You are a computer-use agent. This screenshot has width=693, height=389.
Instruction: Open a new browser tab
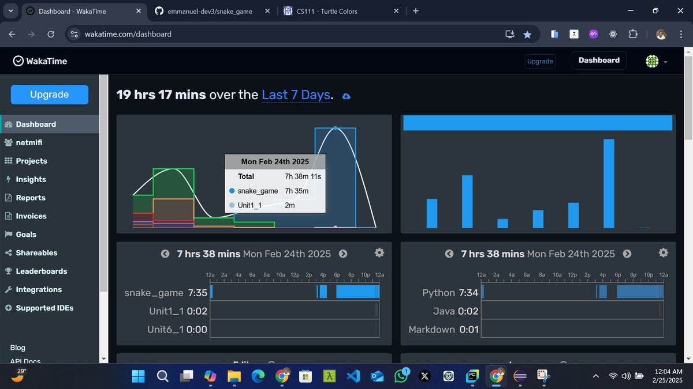click(416, 11)
